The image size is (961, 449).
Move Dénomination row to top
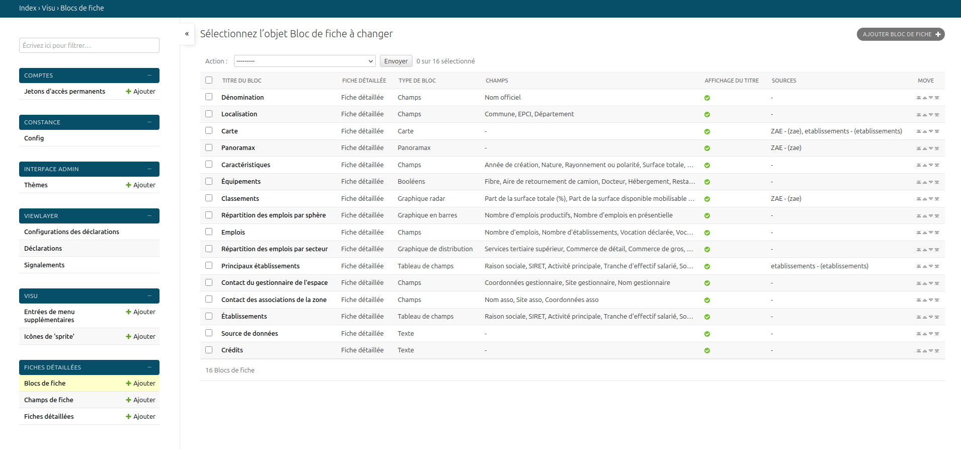pos(919,98)
